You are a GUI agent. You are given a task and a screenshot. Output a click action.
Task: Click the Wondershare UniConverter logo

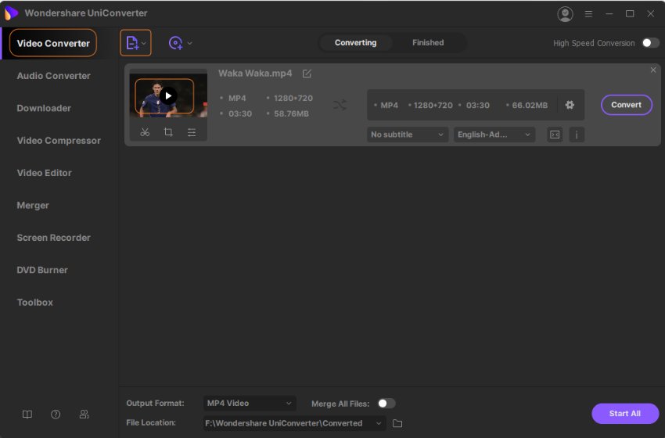point(11,13)
